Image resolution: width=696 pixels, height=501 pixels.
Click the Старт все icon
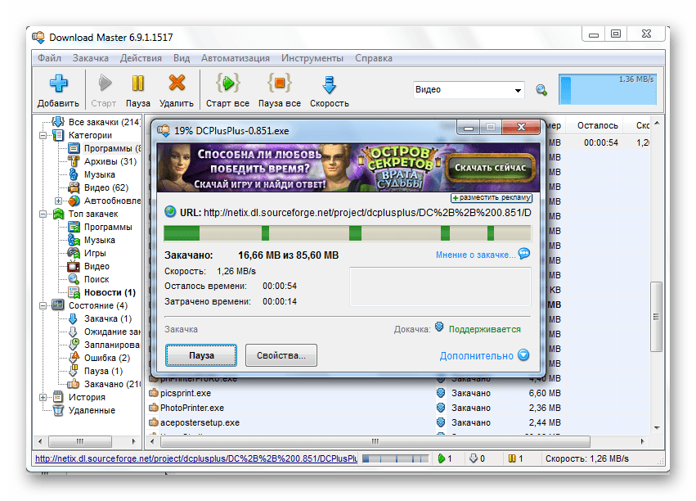pos(227,83)
